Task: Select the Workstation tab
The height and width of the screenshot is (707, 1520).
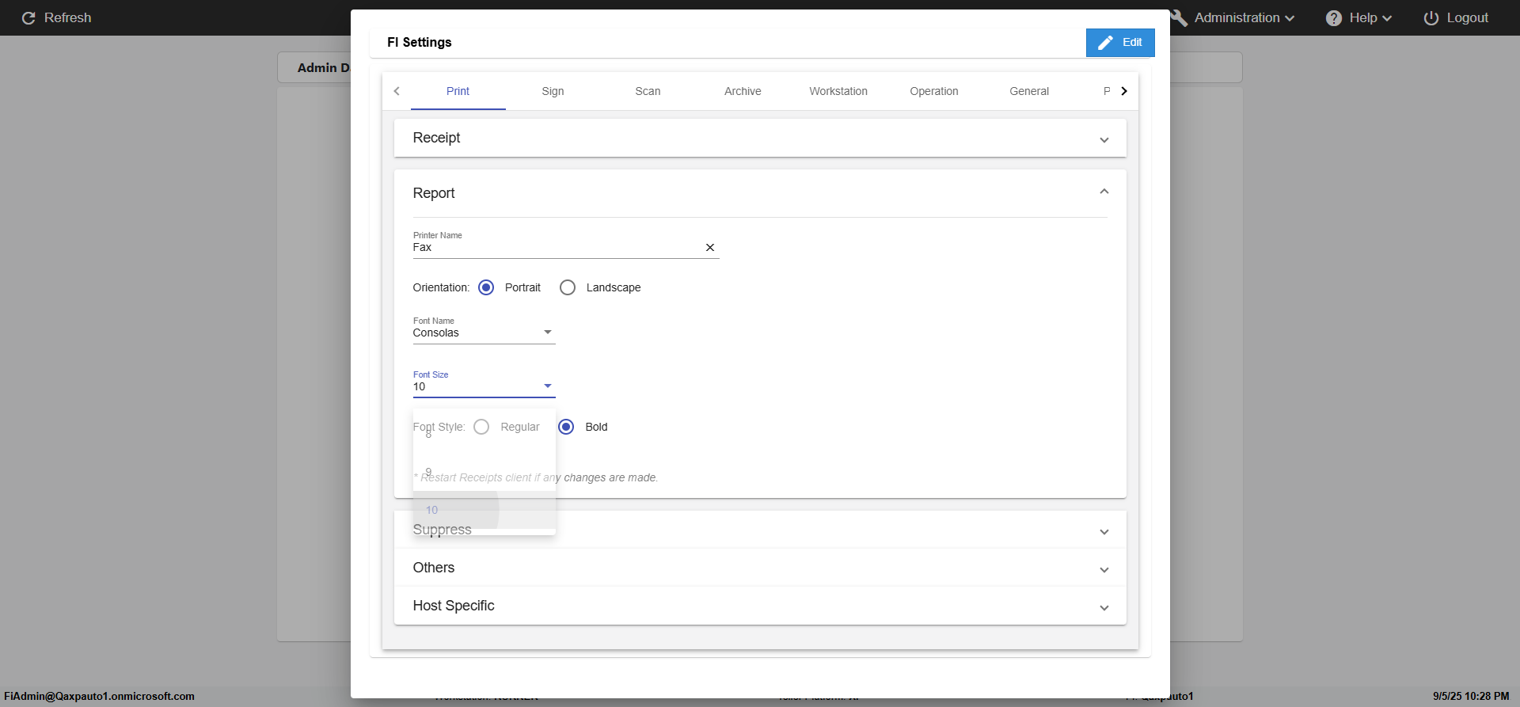Action: pos(838,91)
